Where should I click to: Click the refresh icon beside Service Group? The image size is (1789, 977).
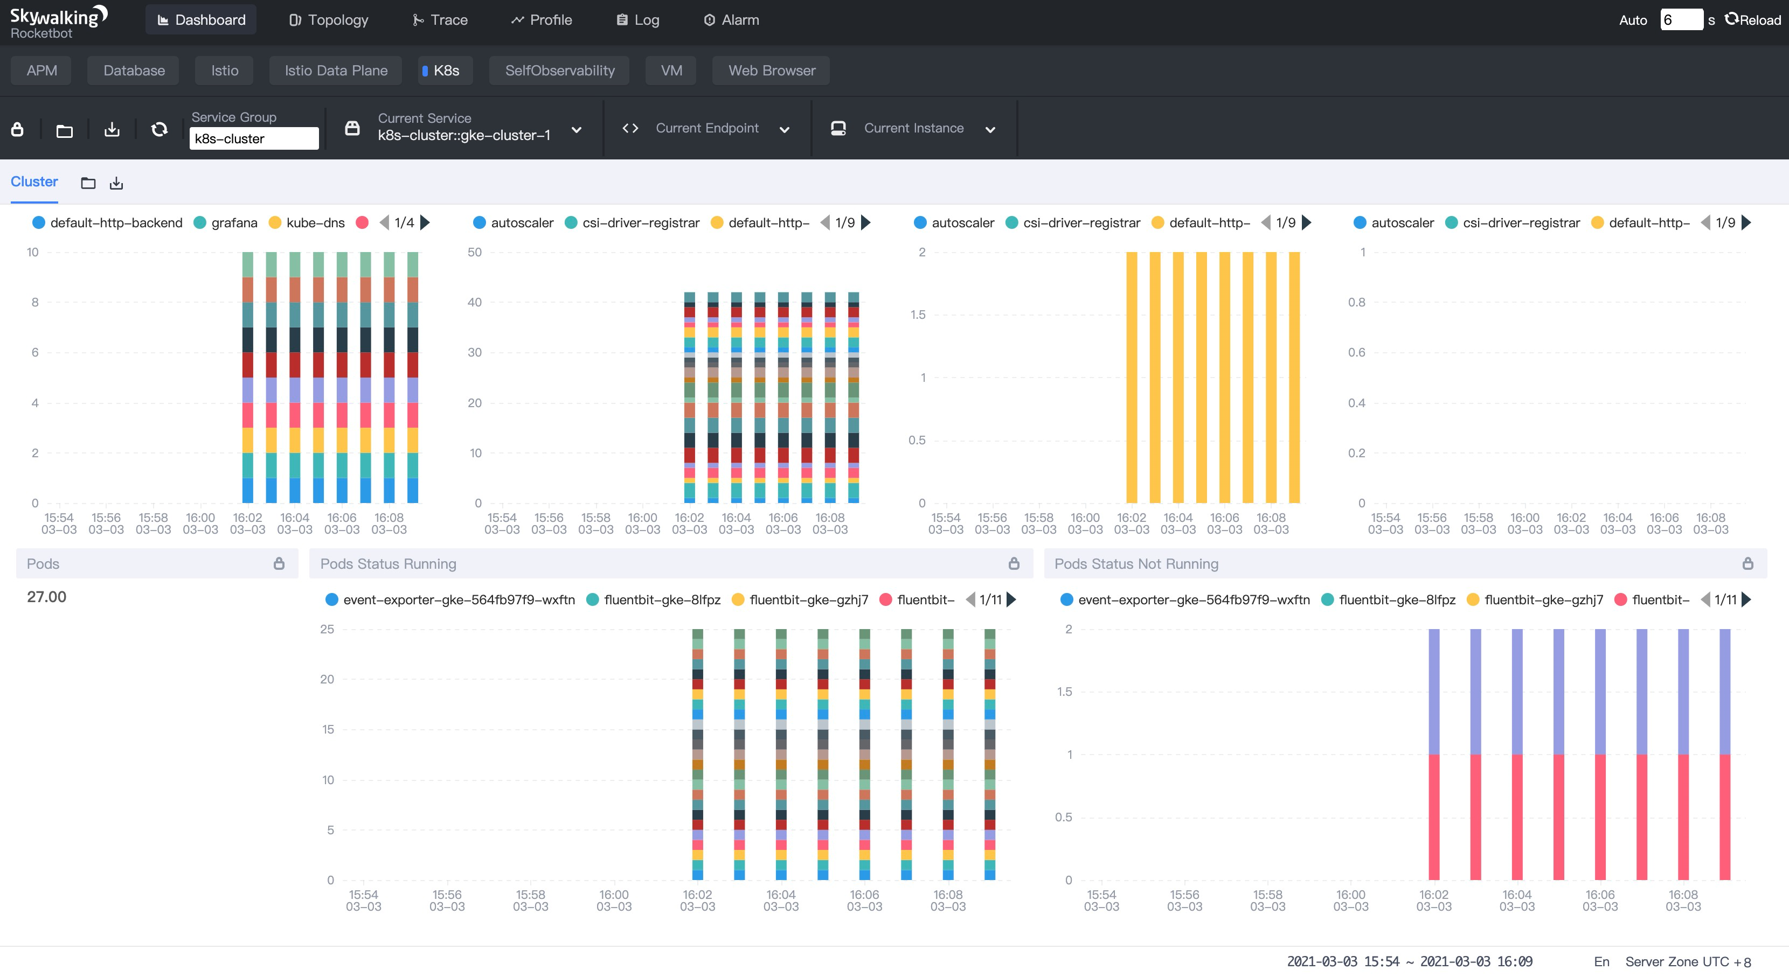(159, 129)
